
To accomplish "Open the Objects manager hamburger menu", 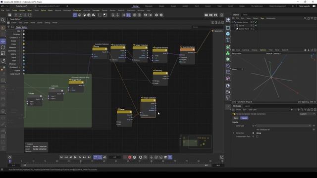I will click(x=233, y=18).
